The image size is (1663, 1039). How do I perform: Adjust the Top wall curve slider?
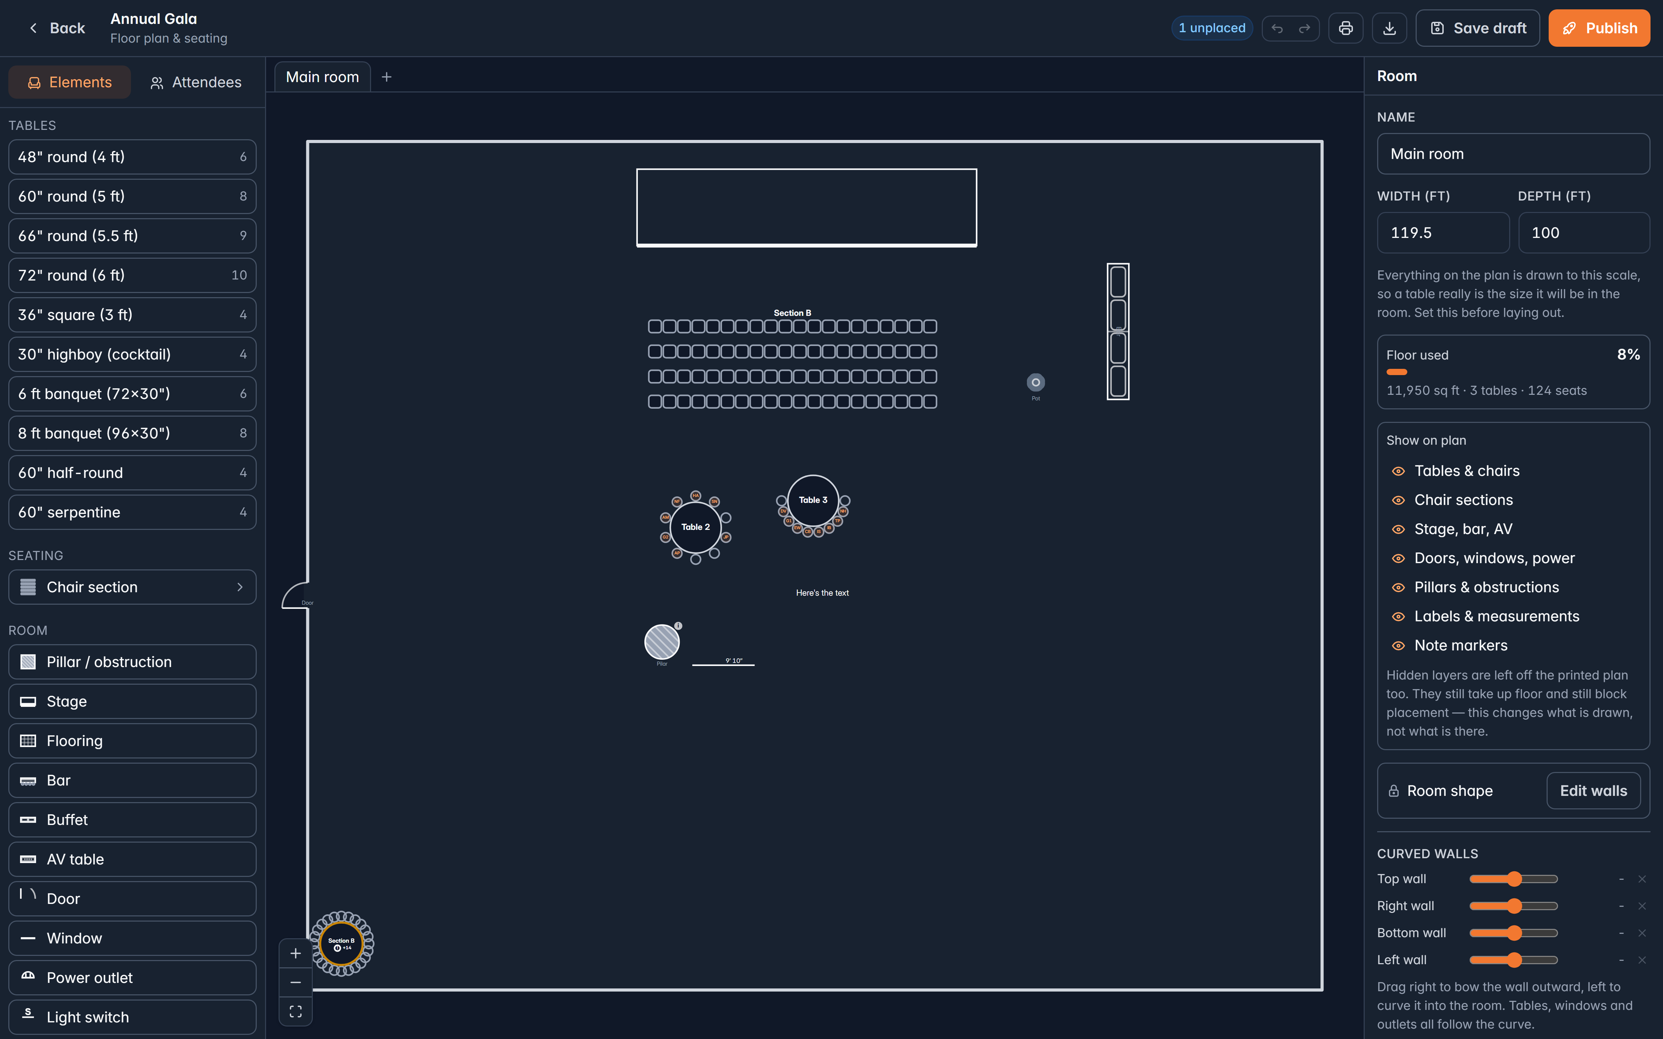tap(1514, 879)
